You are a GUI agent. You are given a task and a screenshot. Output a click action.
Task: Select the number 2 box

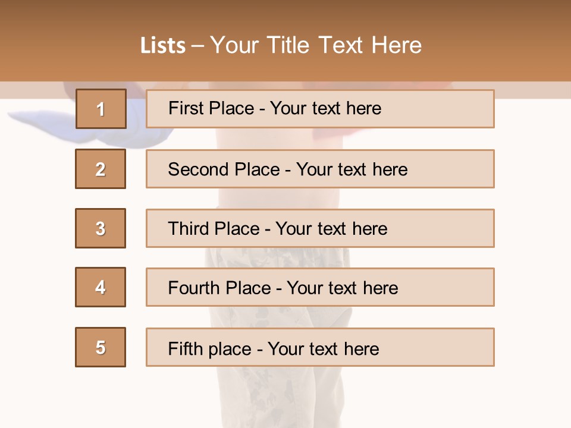click(x=101, y=169)
